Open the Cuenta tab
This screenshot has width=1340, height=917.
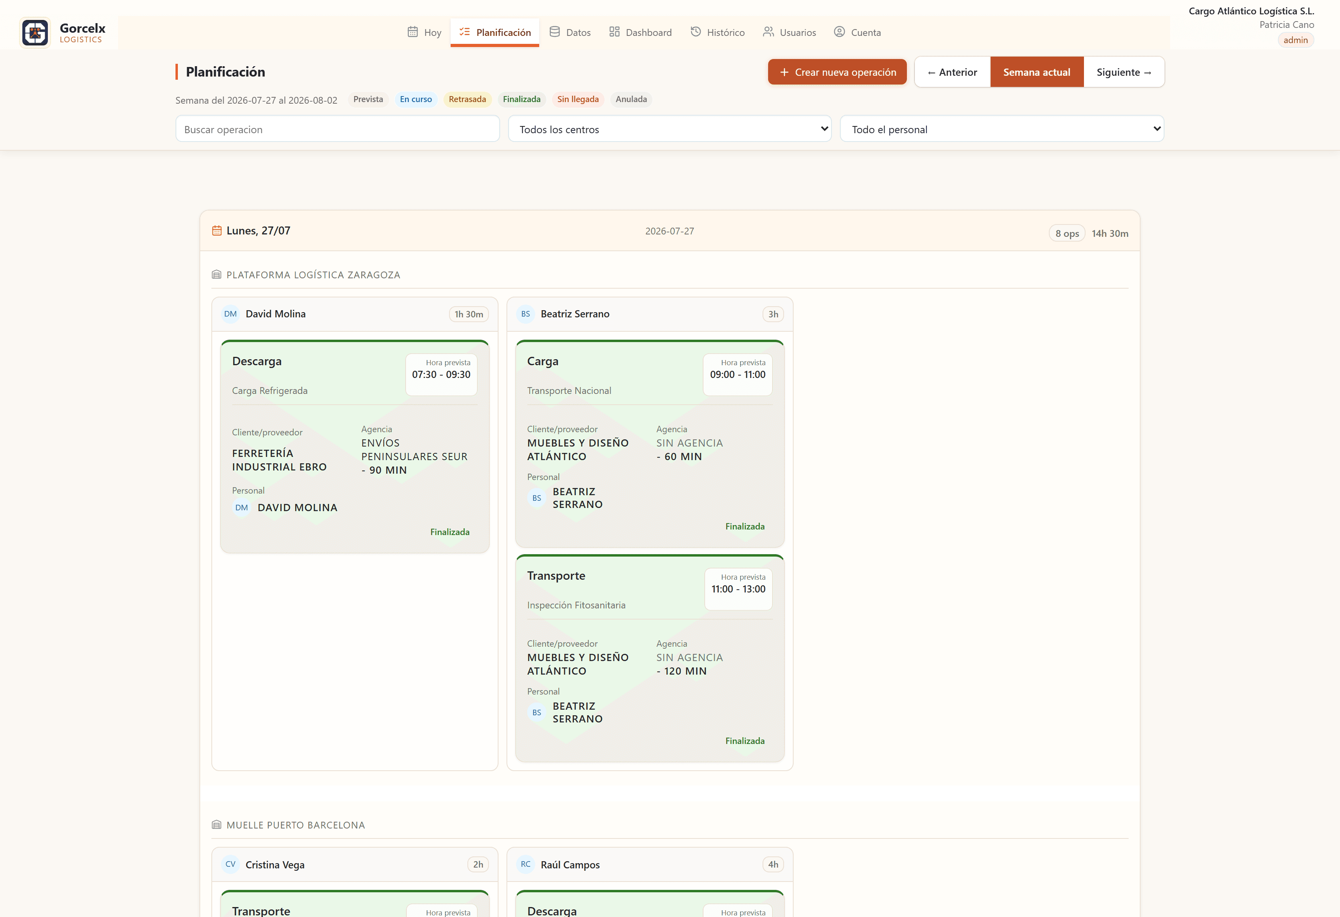[x=857, y=32]
